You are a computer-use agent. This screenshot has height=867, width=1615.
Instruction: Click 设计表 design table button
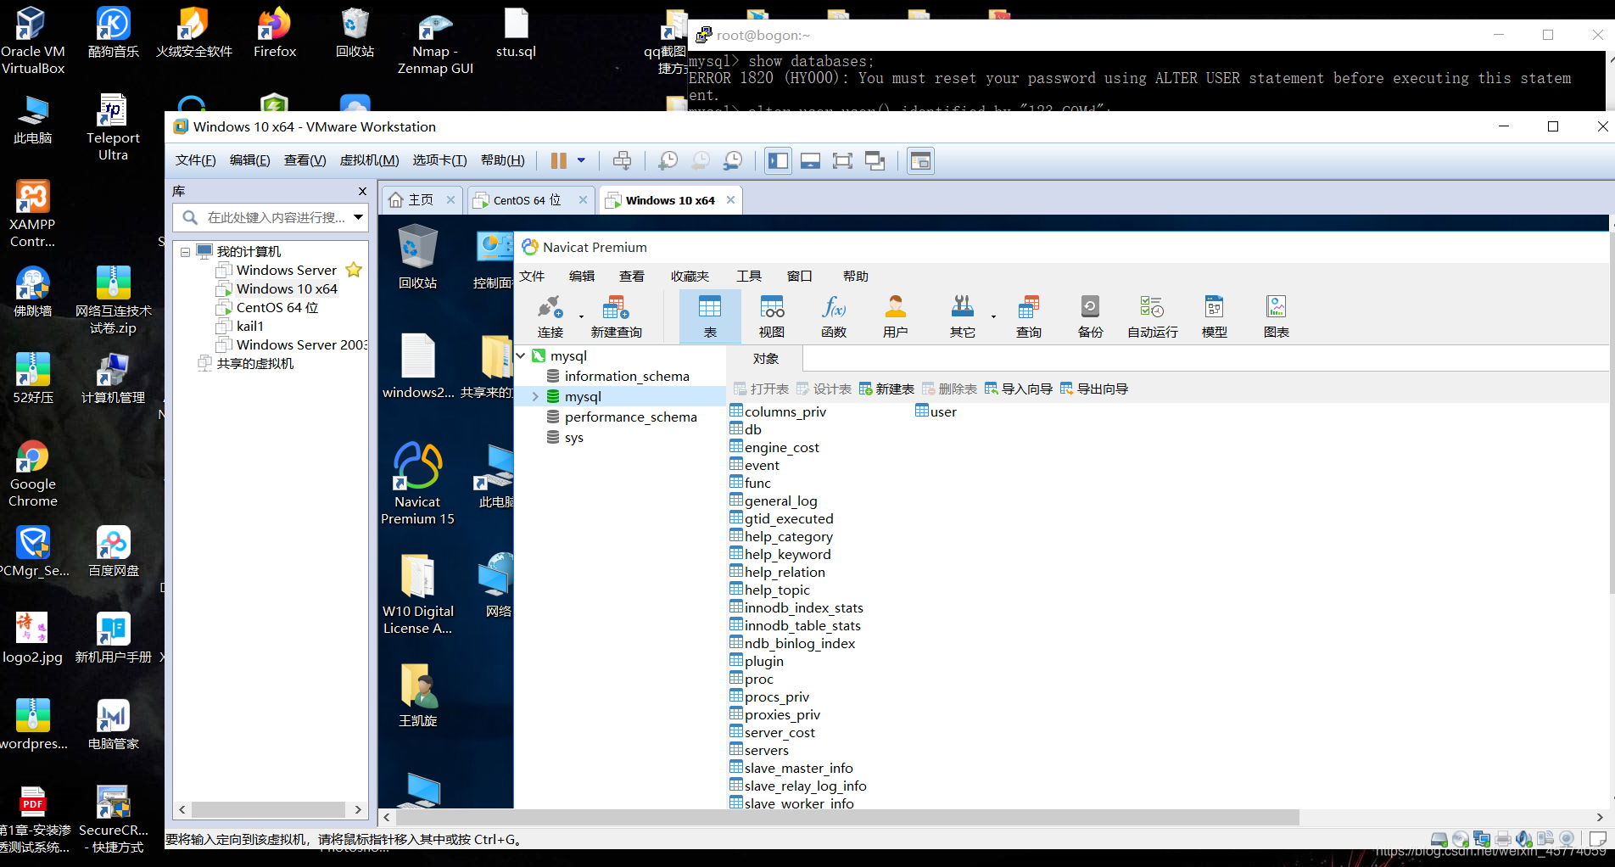[824, 389]
